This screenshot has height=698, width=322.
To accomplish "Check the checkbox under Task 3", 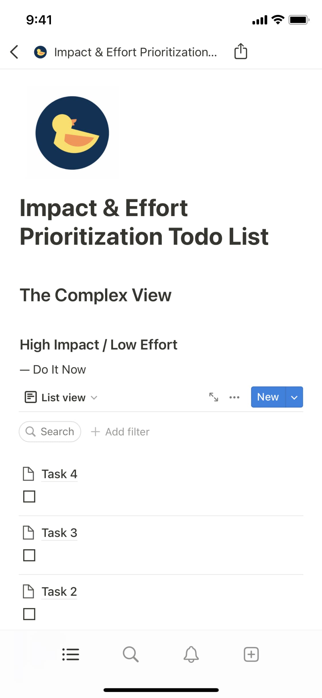I will coord(29,555).
